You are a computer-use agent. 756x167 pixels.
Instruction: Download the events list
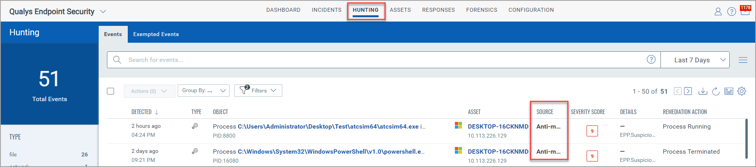coord(703,91)
